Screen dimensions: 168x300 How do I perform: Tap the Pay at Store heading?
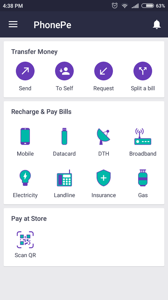click(x=29, y=218)
